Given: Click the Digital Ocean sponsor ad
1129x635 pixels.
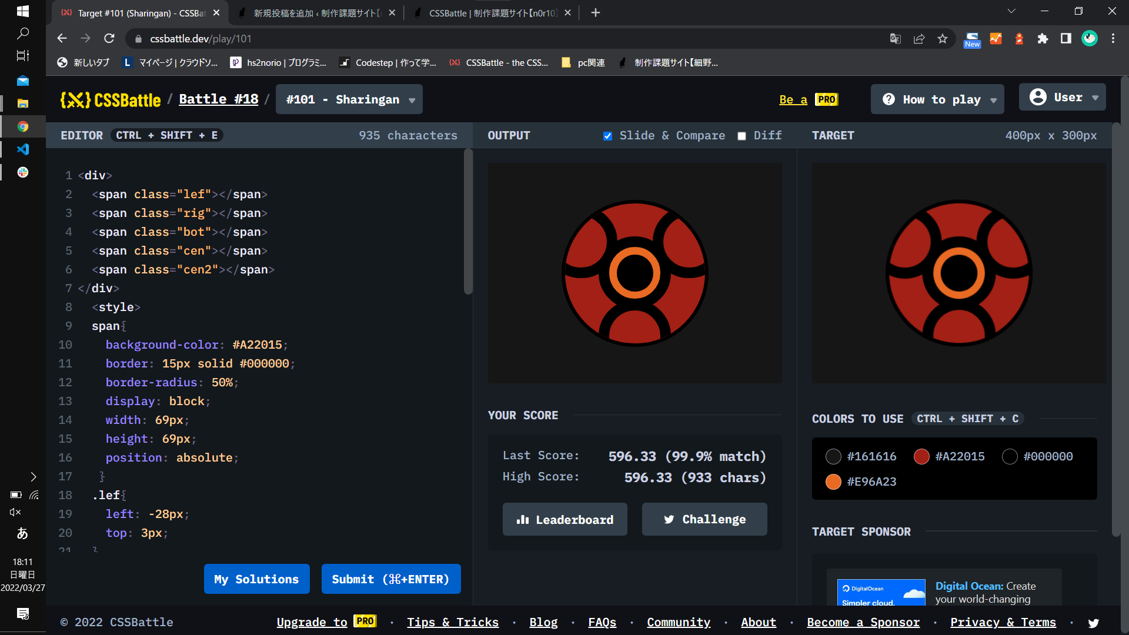Looking at the screenshot, I should tap(944, 588).
